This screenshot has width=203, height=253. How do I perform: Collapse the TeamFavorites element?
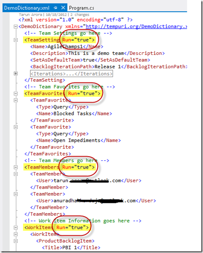(x=16, y=93)
